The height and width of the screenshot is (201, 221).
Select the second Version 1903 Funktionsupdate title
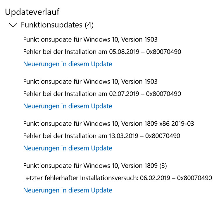(90, 82)
